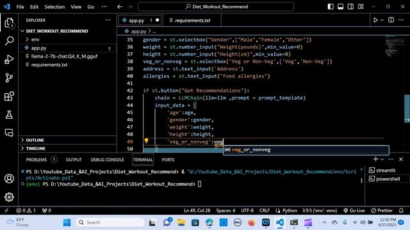
Task: Change end of line sequence CRLF
Action: tap(265, 210)
